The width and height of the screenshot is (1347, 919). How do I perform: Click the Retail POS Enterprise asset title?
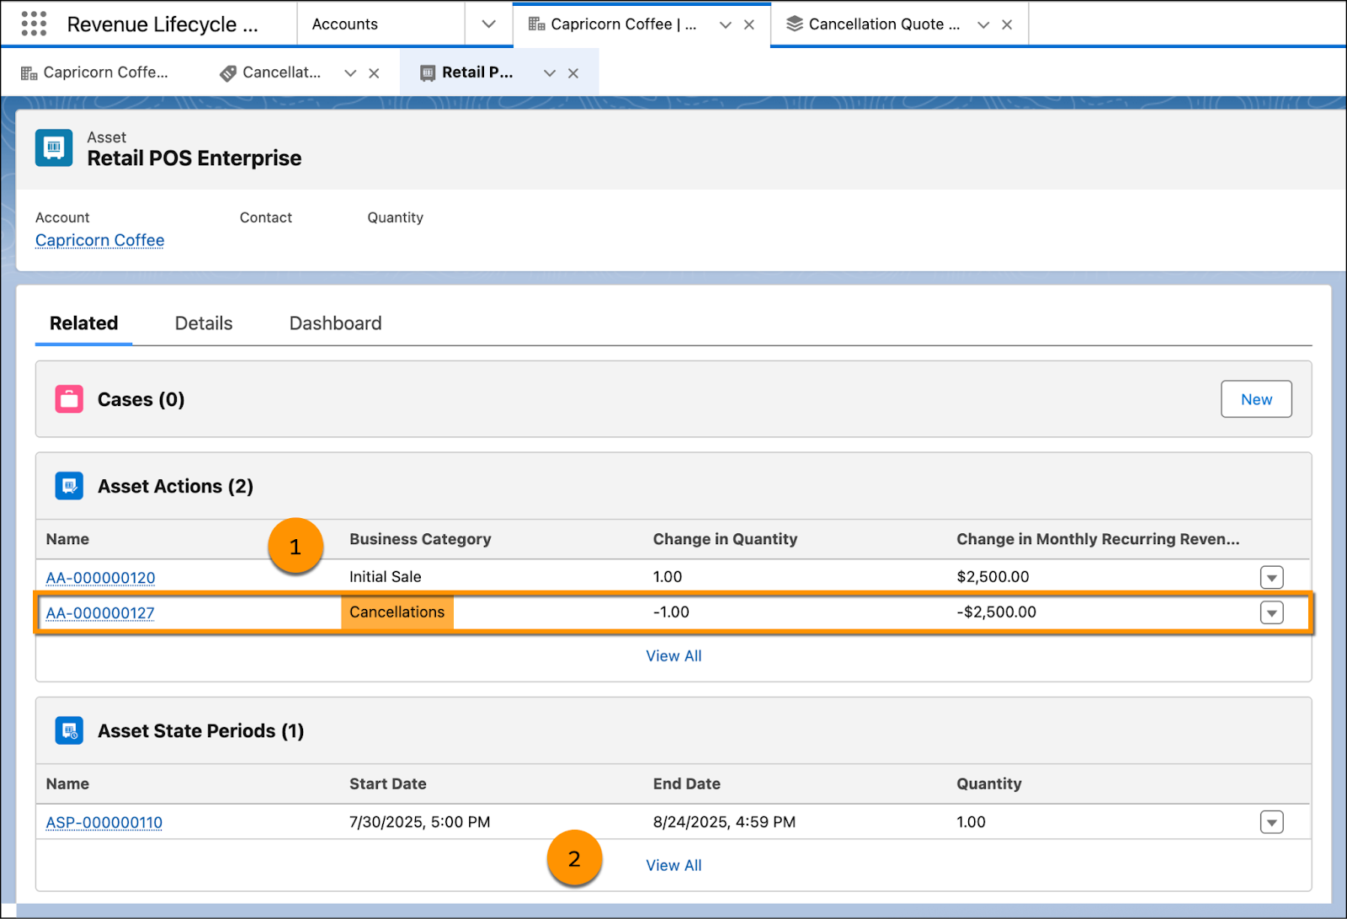point(194,158)
